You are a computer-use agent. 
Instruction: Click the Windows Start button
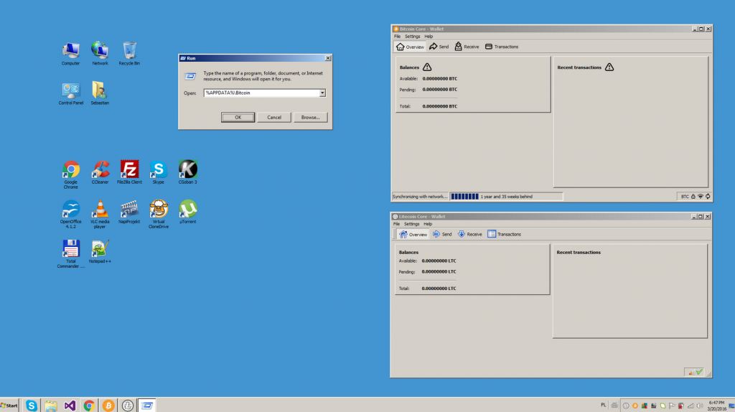9,406
